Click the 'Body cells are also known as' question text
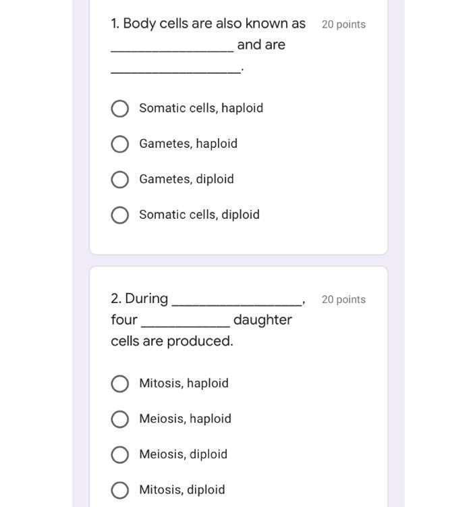 208,24
